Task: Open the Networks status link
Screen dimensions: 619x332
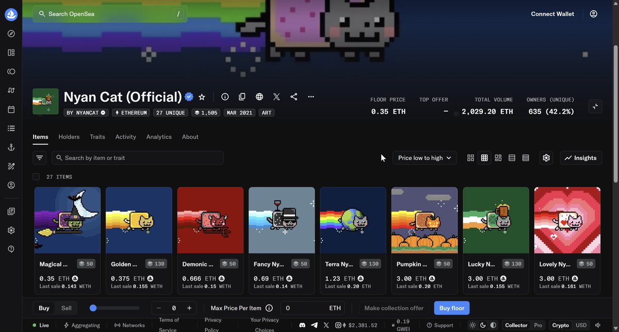Action: tap(129, 325)
